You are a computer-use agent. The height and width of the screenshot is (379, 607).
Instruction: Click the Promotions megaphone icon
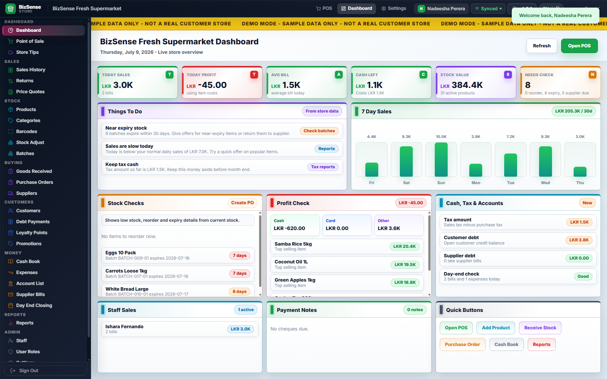[11, 244]
